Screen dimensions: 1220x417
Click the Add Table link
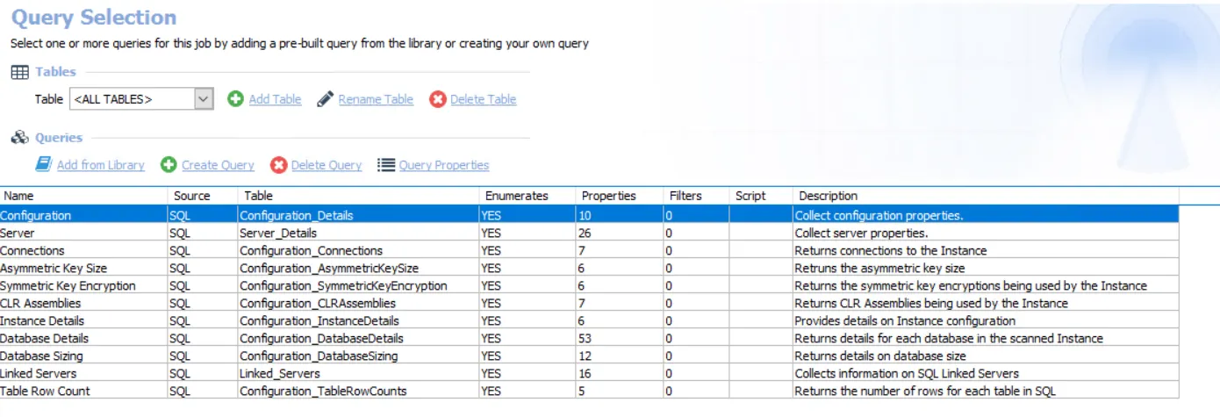point(275,99)
